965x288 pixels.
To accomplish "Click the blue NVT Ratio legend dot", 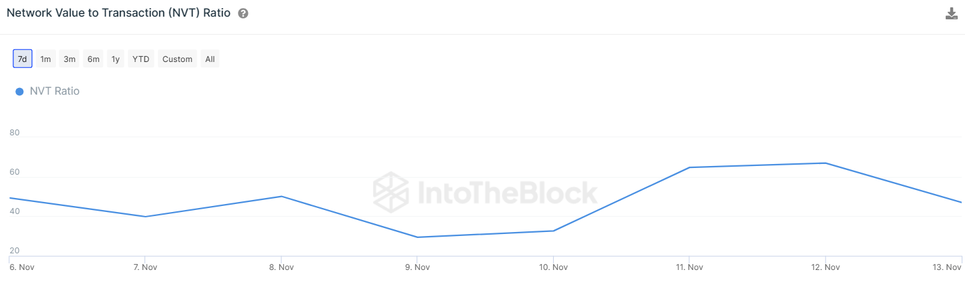I will pos(19,91).
